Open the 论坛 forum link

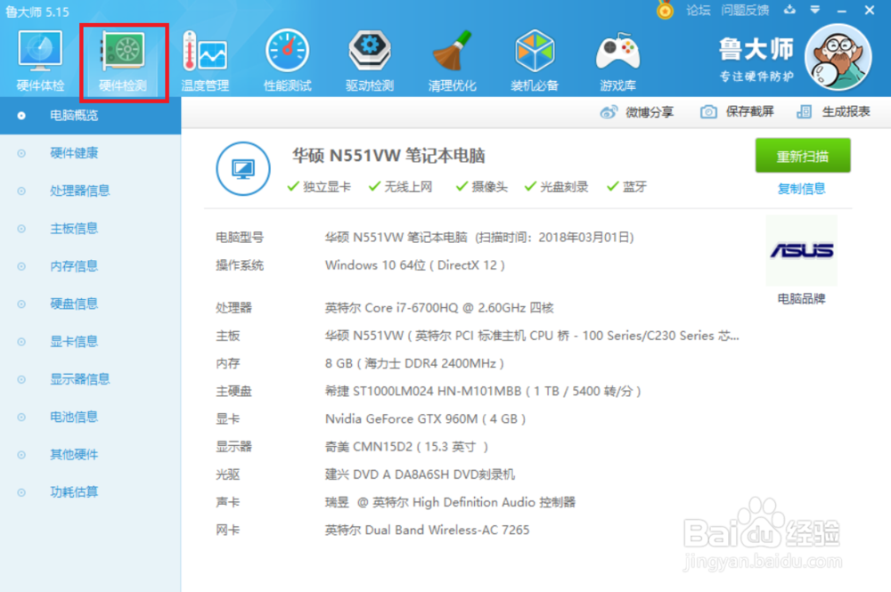[698, 10]
